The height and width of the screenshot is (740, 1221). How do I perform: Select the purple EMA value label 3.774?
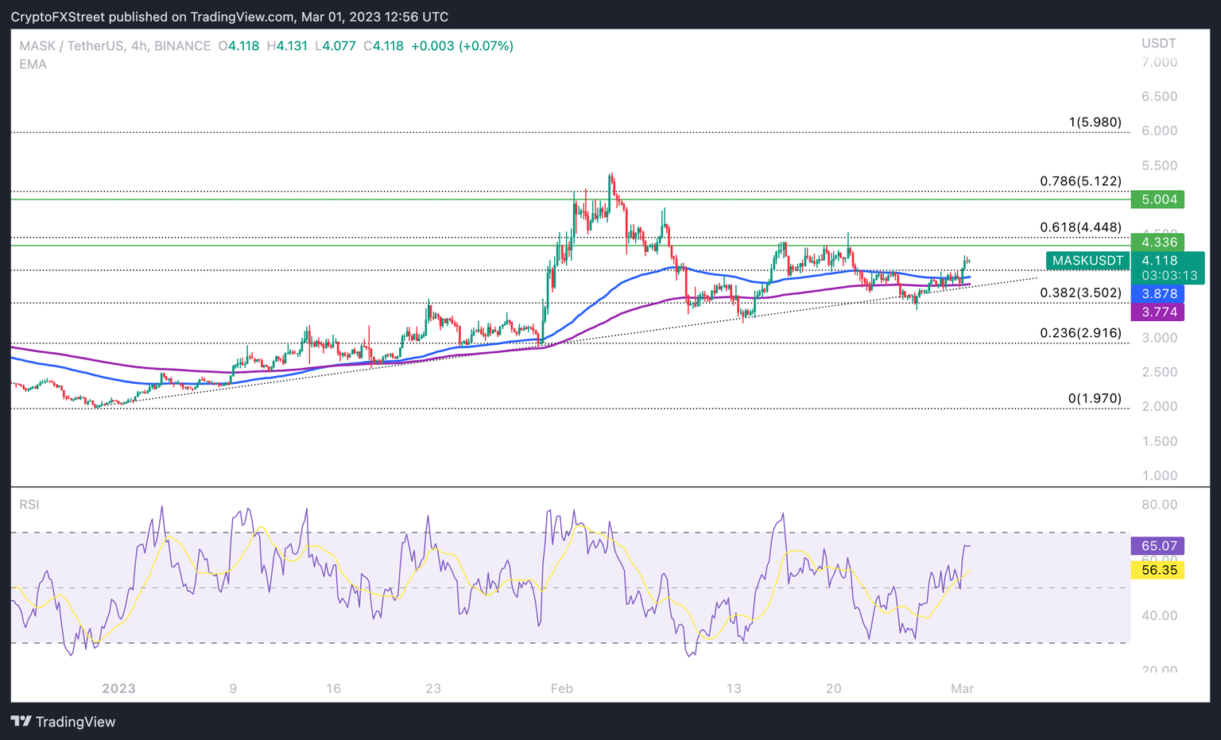tap(1158, 312)
